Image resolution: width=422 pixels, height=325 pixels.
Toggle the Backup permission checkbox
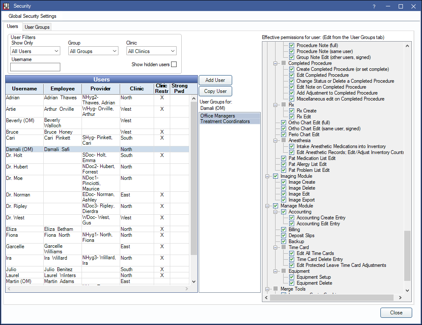click(284, 241)
